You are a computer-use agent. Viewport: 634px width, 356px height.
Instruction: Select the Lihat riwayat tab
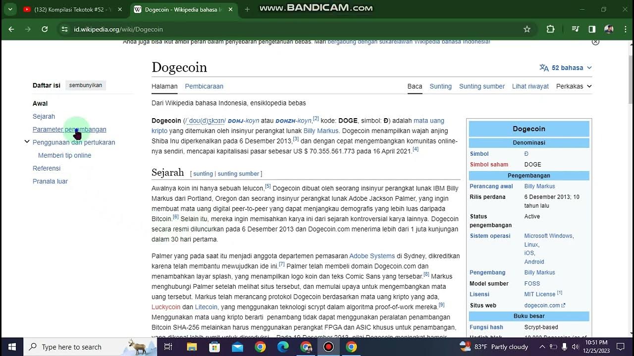click(530, 86)
